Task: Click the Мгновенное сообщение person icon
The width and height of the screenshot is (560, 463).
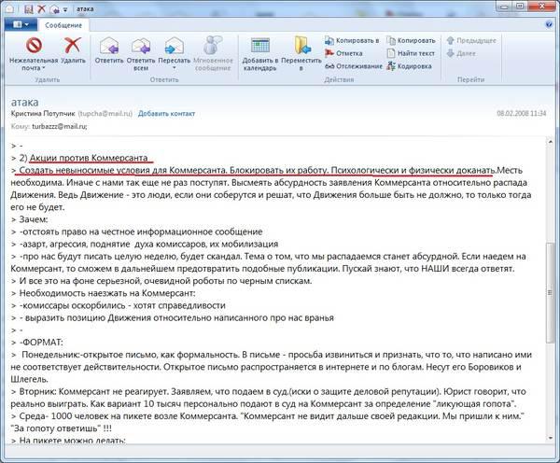Action: click(x=213, y=45)
